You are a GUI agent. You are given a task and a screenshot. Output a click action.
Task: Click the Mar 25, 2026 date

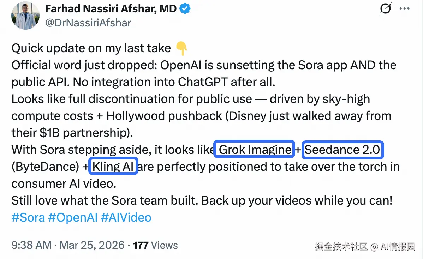click(92, 245)
